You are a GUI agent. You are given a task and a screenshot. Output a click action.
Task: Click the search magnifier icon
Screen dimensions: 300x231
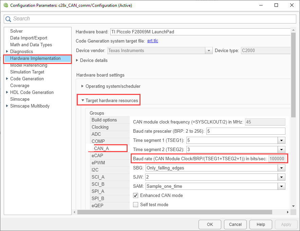coord(8,19)
